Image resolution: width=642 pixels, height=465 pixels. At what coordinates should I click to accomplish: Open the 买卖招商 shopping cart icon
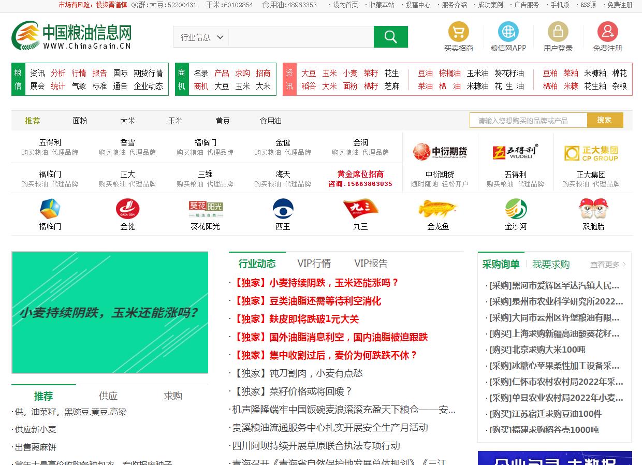pyautogui.click(x=458, y=32)
